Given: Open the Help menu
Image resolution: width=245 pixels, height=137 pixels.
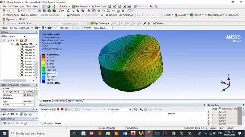Looking at the screenshot, I should click(x=36, y=6).
